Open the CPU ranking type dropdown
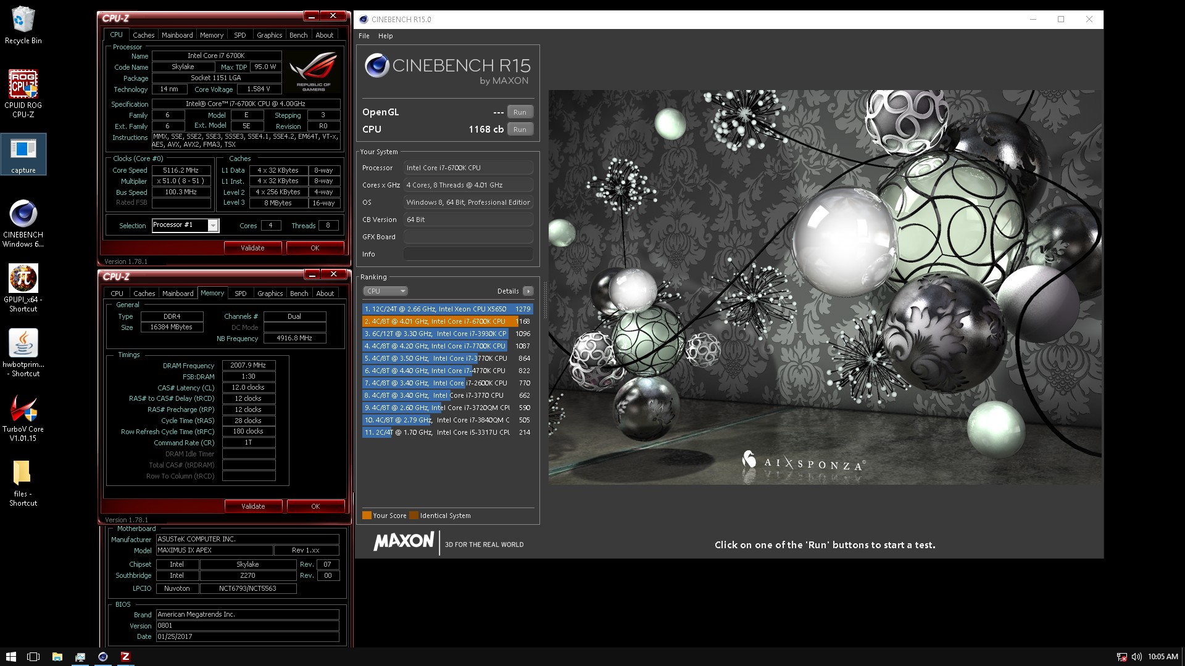The image size is (1185, 666). click(385, 291)
